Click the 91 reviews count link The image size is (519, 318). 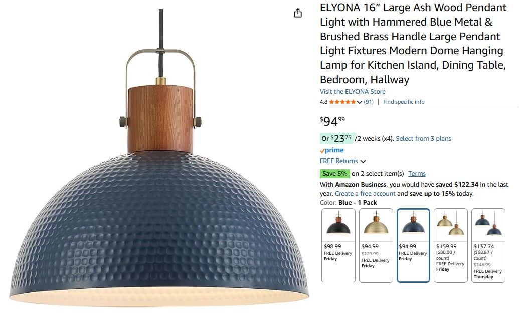pyautogui.click(x=369, y=102)
